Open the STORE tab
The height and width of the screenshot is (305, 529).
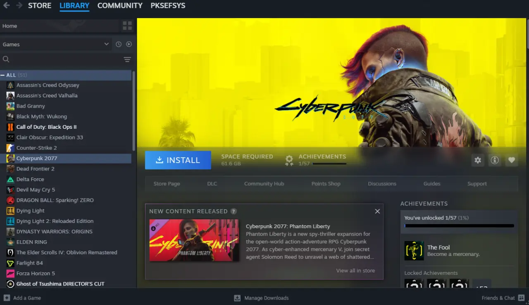click(40, 6)
